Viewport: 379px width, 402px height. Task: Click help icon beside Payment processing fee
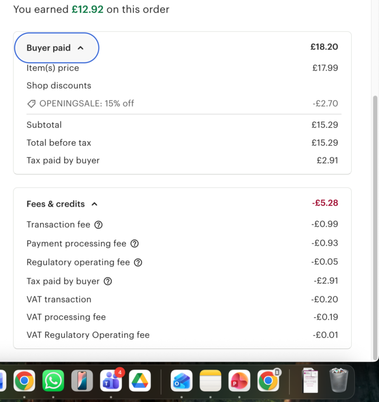coord(134,243)
